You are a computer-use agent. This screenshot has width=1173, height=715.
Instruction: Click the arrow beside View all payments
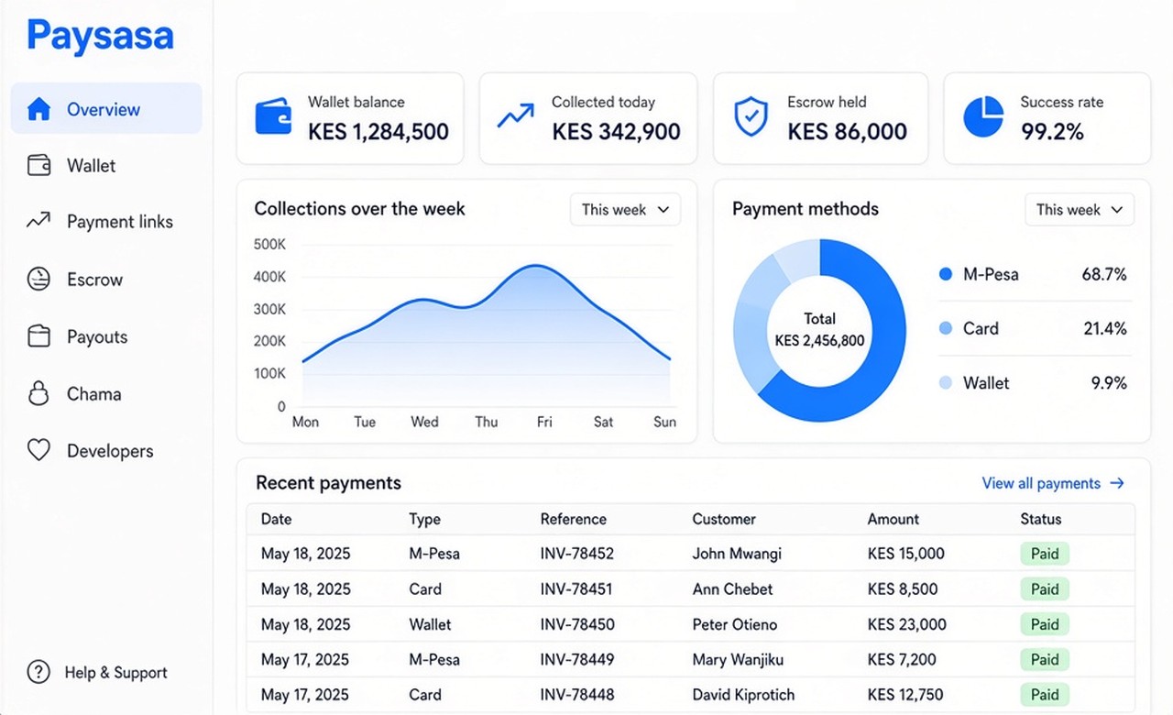(1116, 483)
